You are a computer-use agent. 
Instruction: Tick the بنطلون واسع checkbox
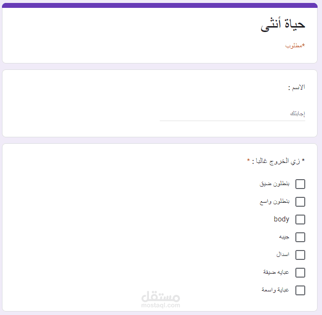click(x=300, y=202)
